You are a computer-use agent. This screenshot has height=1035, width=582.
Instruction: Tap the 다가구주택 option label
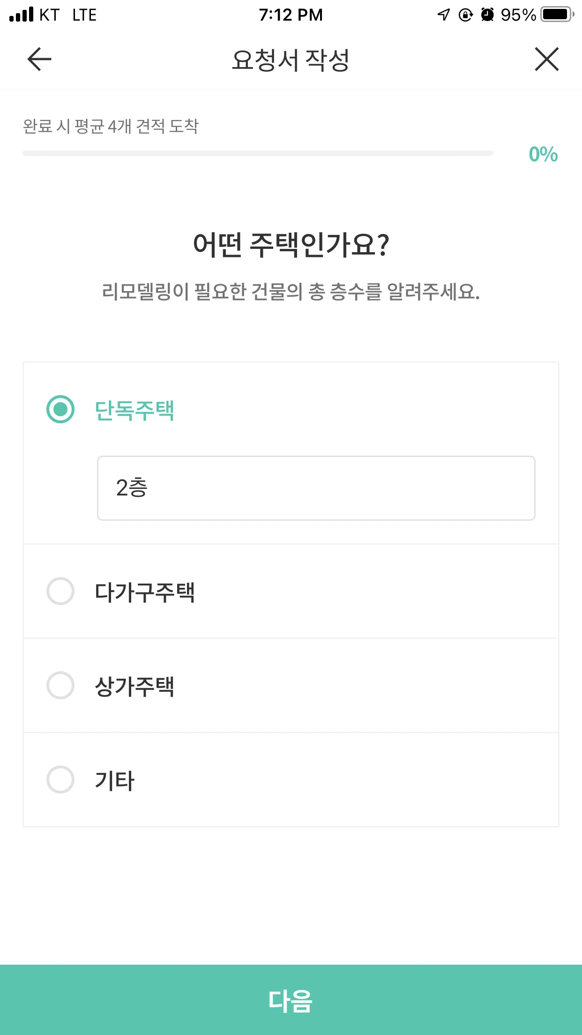[x=145, y=592]
